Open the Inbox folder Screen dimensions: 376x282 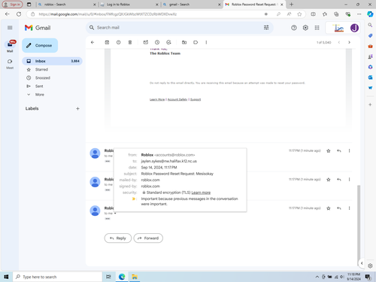point(52,61)
